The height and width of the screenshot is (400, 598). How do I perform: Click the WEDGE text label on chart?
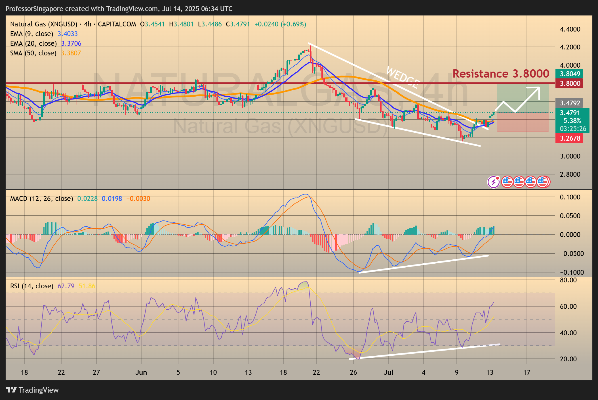click(403, 77)
